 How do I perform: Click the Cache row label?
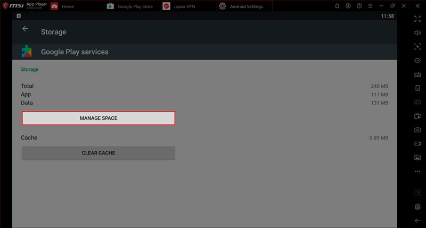[x=29, y=137]
